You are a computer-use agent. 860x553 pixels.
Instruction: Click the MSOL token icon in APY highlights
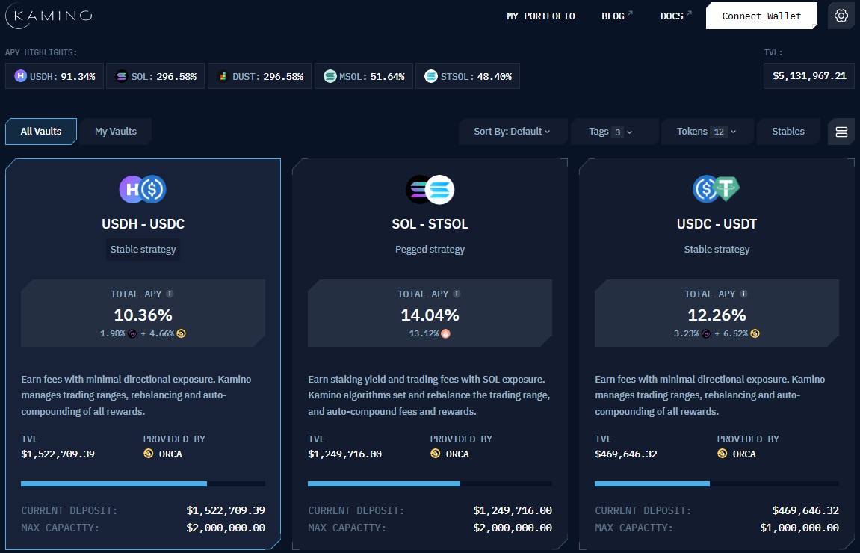tap(330, 76)
